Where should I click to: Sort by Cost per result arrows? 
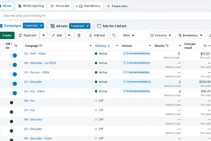[205, 45]
